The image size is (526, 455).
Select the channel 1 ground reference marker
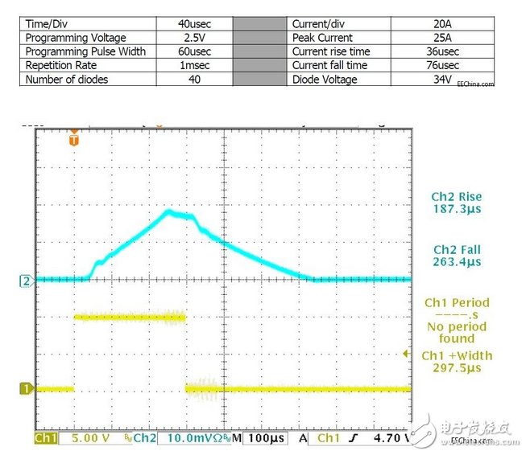click(x=25, y=389)
